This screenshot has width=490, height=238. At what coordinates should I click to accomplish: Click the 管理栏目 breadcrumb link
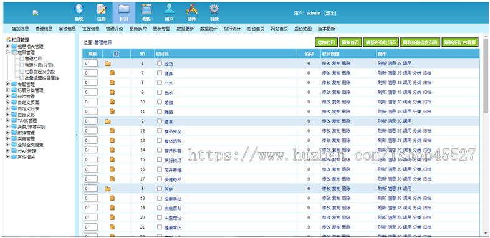tap(103, 42)
